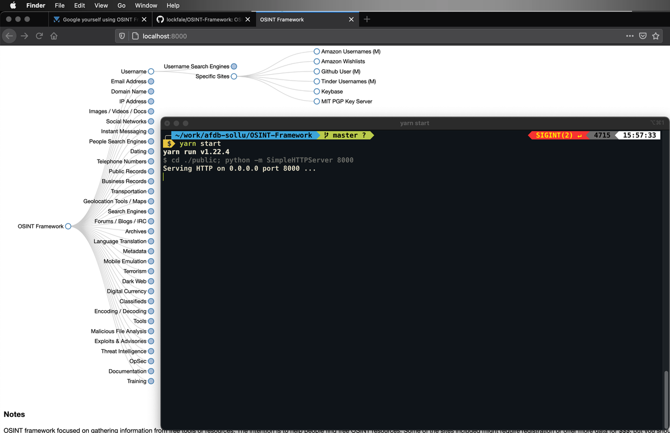
Task: Select the OSINT Framework tab
Action: click(306, 19)
